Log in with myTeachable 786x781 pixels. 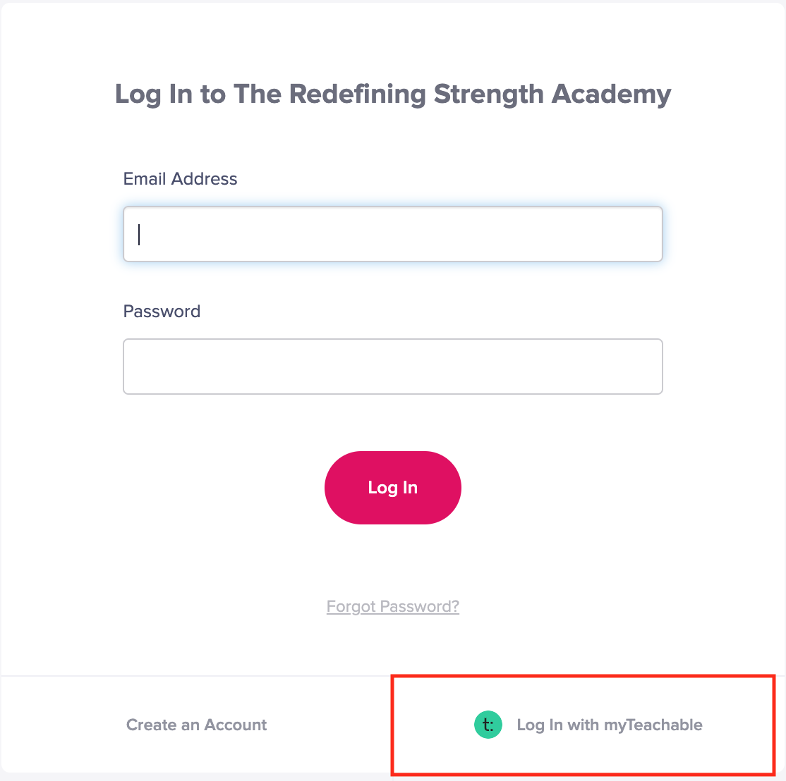588,725
